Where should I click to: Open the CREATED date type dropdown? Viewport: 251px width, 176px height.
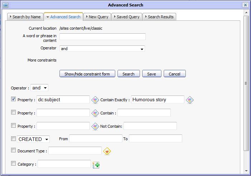point(33,139)
